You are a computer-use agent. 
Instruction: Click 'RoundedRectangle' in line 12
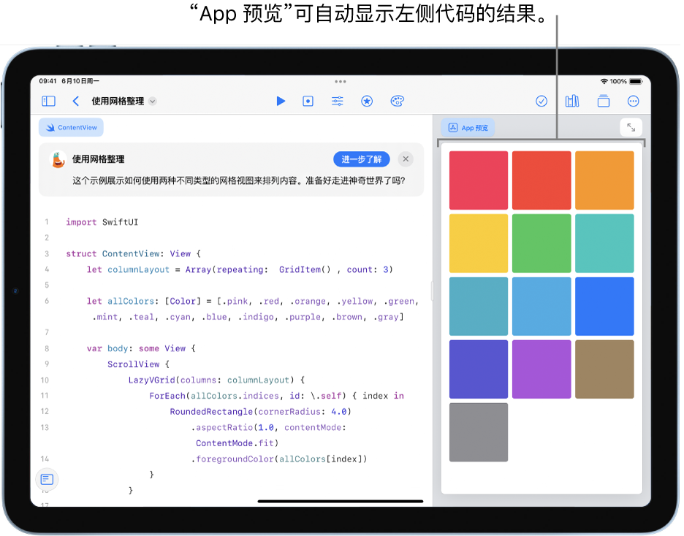point(211,411)
